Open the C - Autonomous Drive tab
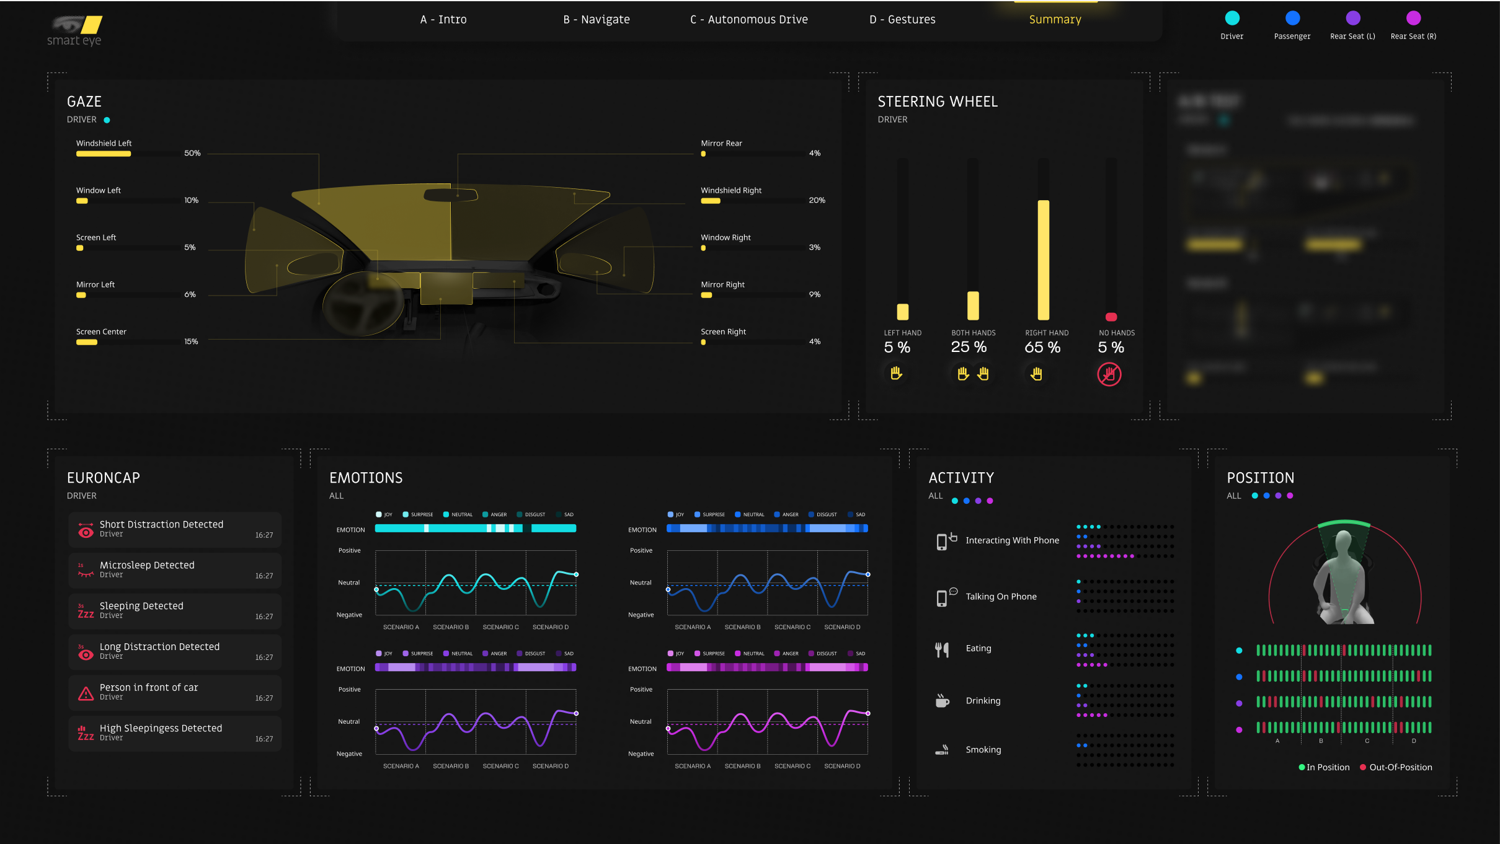The height and width of the screenshot is (844, 1500). point(748,20)
